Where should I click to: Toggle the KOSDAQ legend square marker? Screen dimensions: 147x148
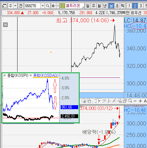tap(31, 75)
